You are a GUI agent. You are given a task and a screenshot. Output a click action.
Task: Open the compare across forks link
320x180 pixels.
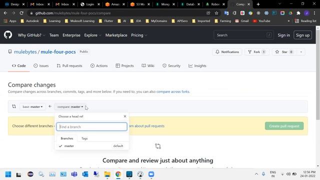pyautogui.click(x=173, y=91)
